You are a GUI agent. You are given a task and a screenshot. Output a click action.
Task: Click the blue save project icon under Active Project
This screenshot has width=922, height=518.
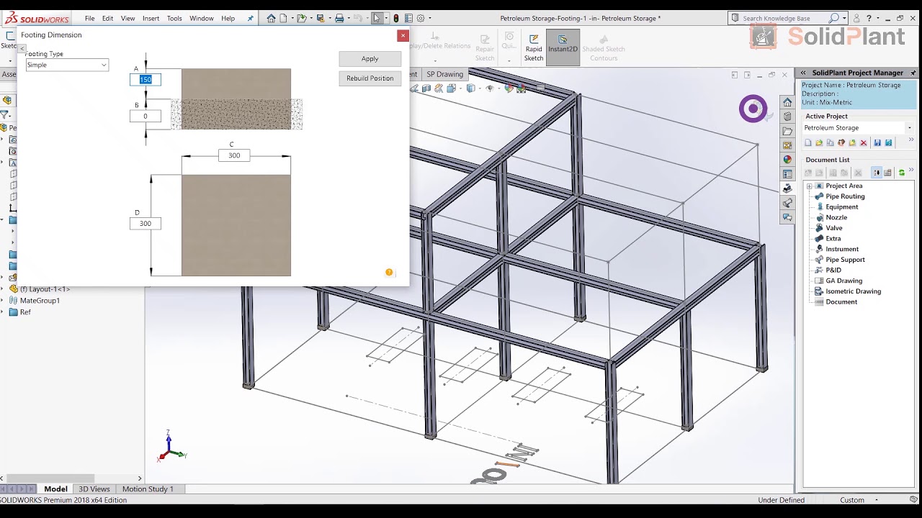tap(877, 142)
